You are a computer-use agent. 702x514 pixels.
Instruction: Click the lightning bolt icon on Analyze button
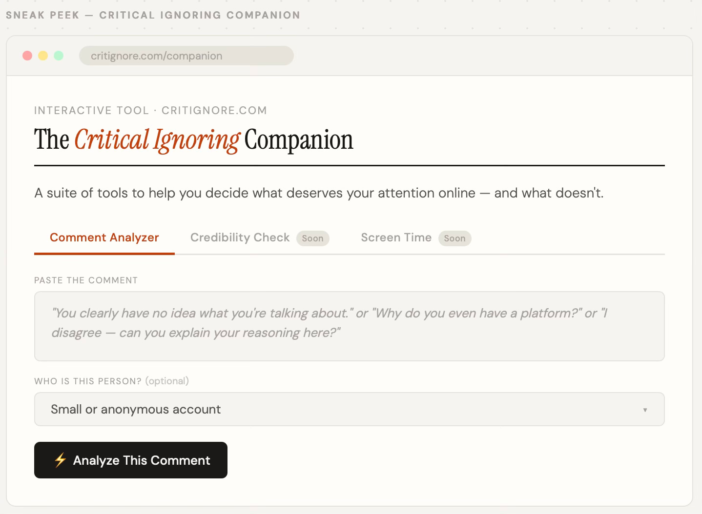tap(60, 460)
